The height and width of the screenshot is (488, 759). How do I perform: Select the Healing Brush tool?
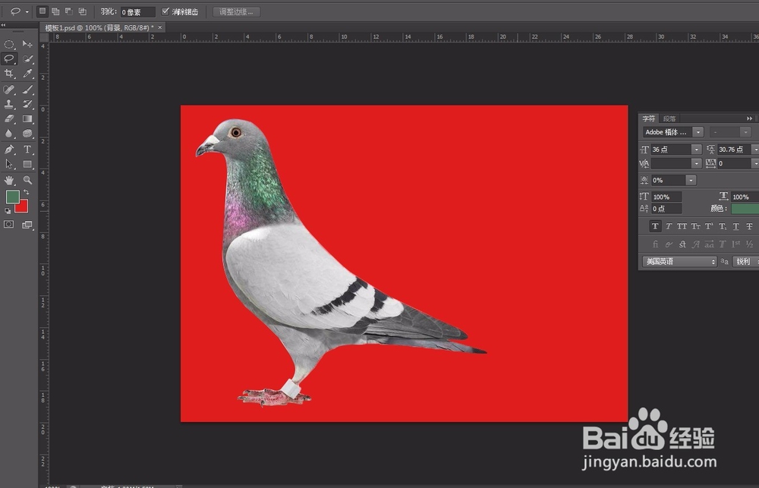(x=8, y=90)
